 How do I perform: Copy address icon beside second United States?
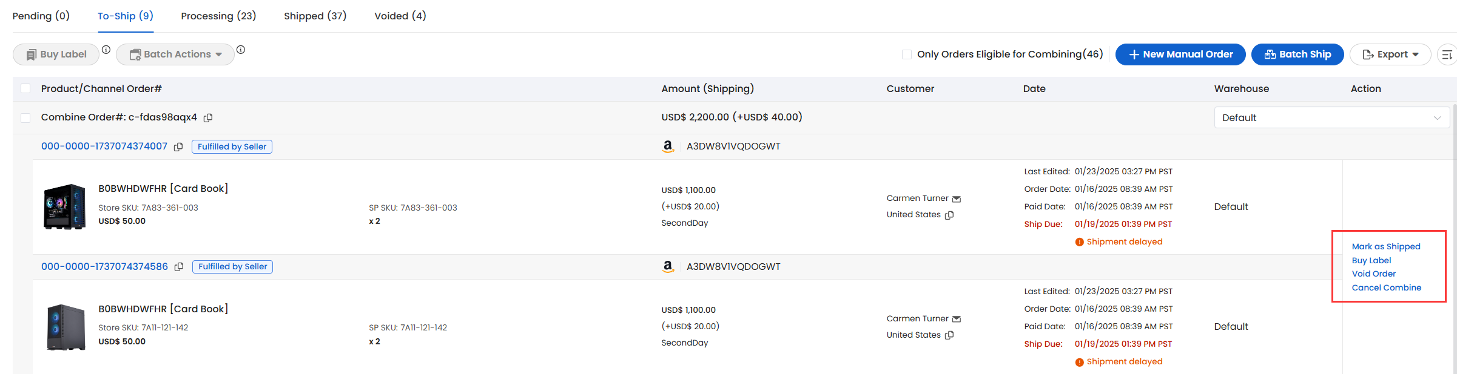click(x=949, y=335)
